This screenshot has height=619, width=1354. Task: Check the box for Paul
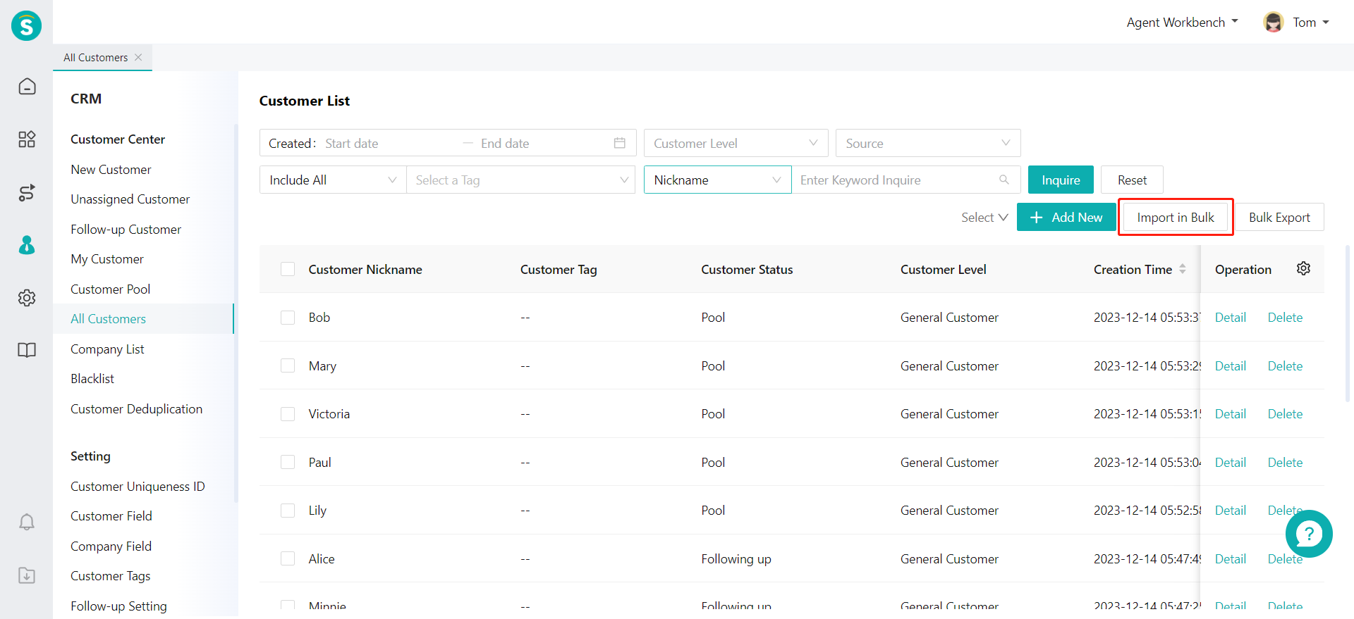tap(288, 462)
